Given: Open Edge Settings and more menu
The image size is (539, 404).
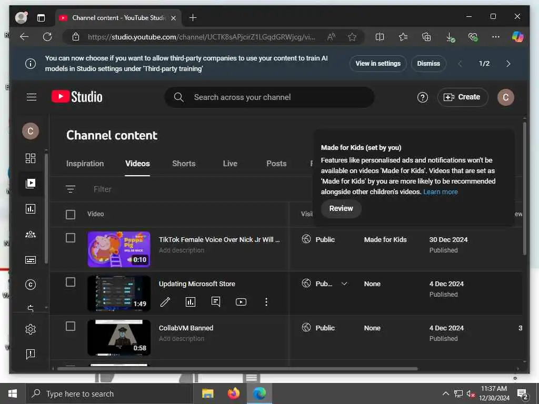Looking at the screenshot, I should pos(495,37).
